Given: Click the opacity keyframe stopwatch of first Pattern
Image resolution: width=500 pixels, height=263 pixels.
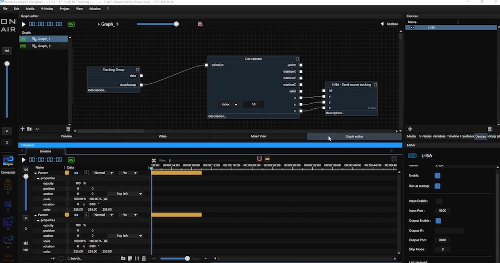Looking at the screenshot, I should [67, 183].
